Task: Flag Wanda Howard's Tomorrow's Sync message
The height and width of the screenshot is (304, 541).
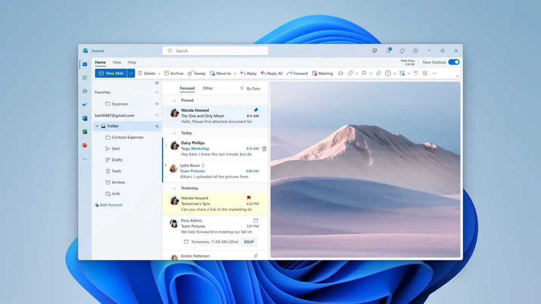Action: (x=249, y=198)
